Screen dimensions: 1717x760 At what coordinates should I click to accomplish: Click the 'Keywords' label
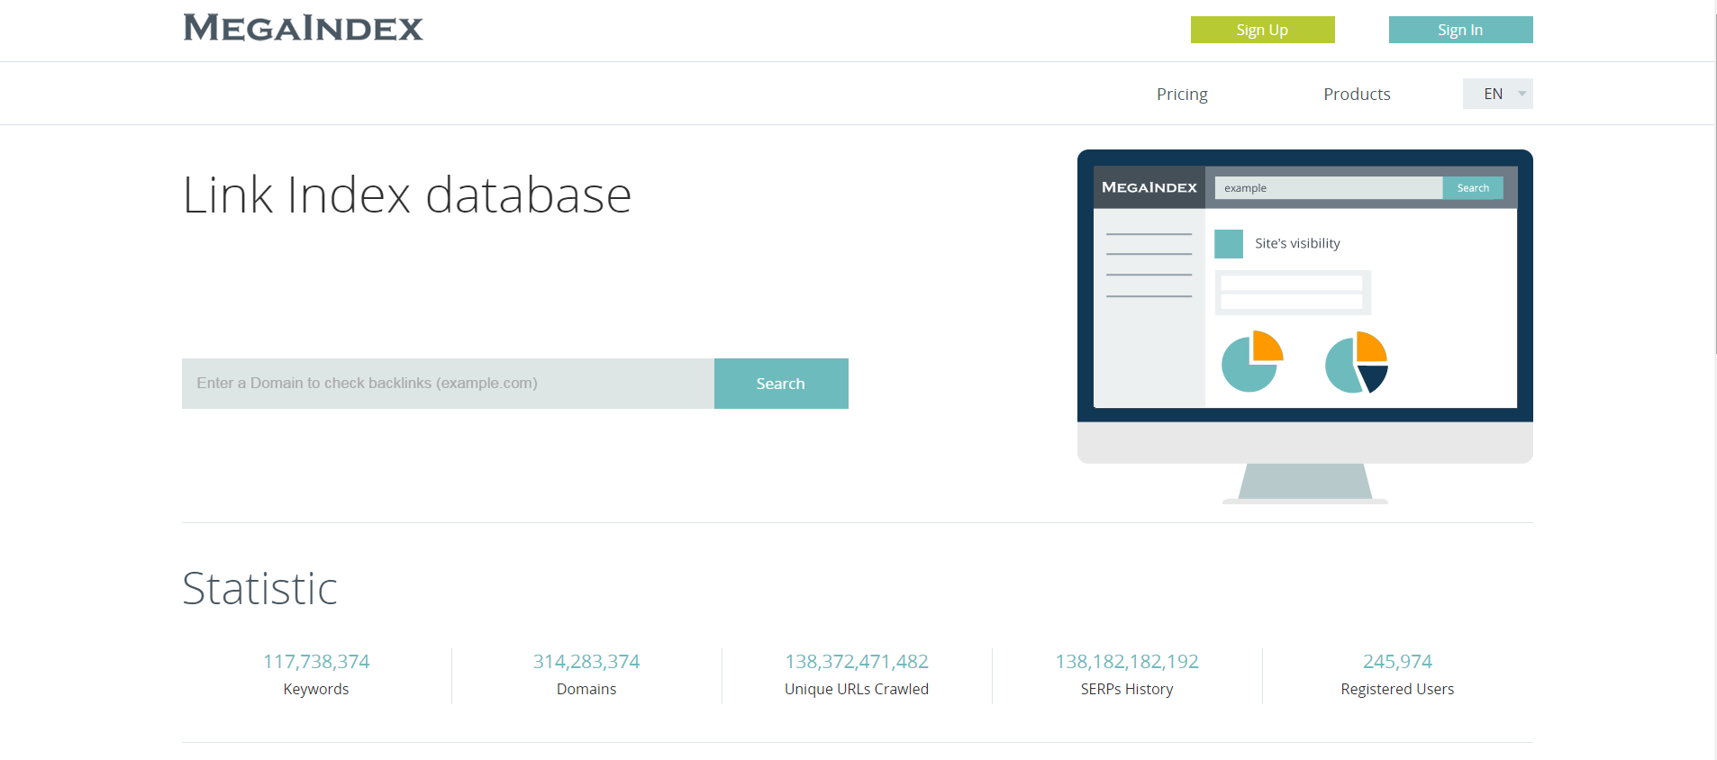tap(316, 689)
